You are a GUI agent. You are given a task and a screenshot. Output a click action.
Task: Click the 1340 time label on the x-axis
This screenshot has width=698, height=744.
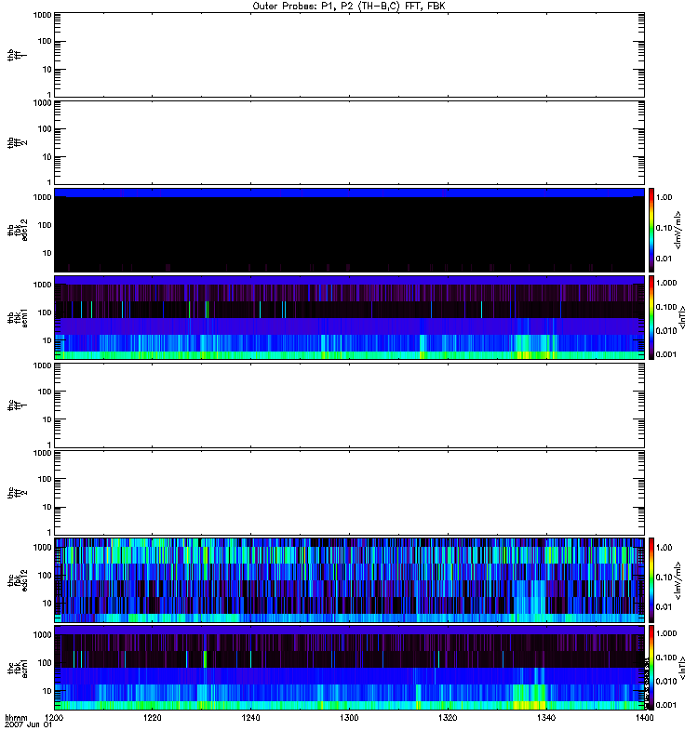(x=546, y=717)
